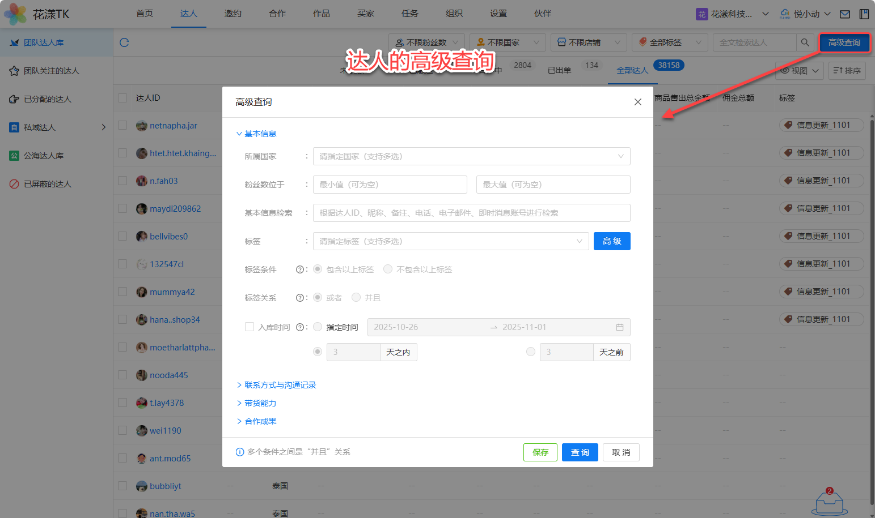Click the blue 查询 button

click(580, 452)
